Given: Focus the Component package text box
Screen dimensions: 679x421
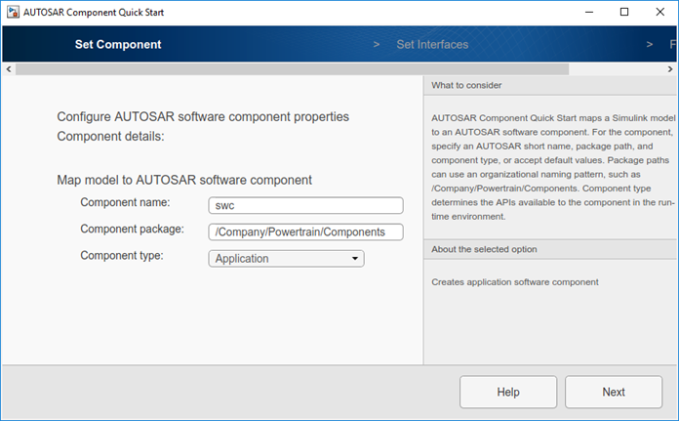Looking at the screenshot, I should [305, 232].
